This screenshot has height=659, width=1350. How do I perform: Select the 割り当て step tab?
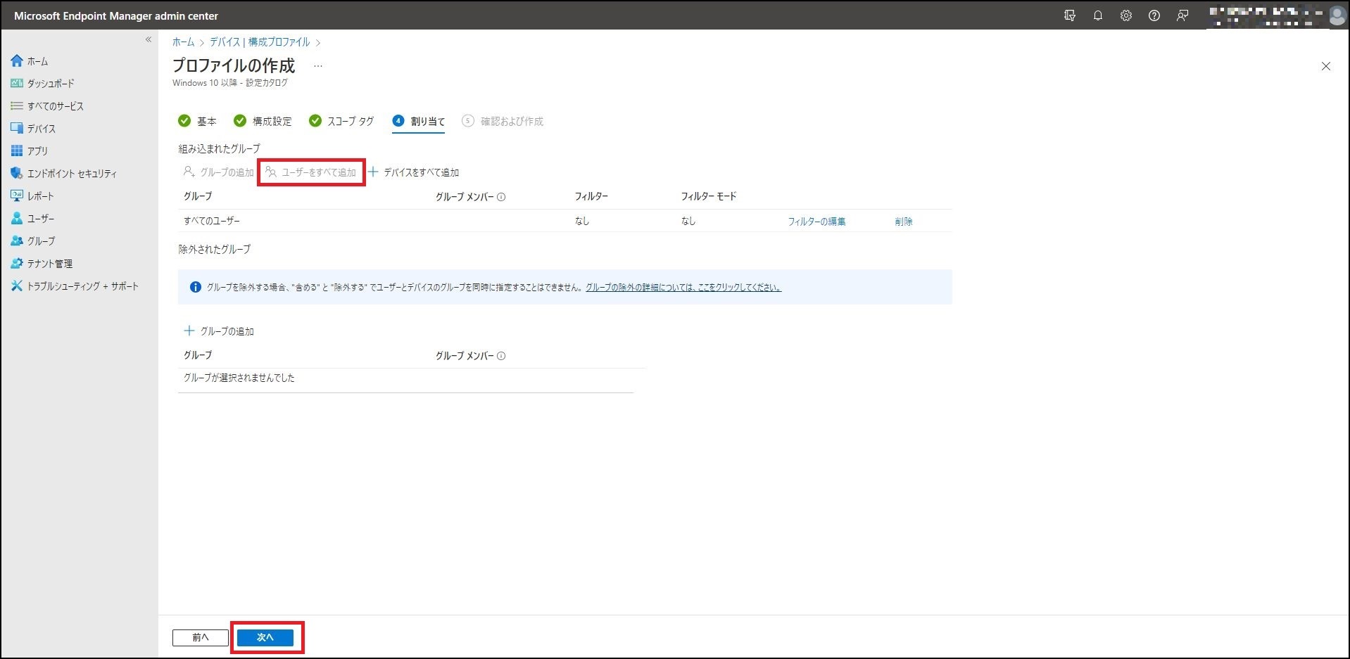tap(419, 121)
